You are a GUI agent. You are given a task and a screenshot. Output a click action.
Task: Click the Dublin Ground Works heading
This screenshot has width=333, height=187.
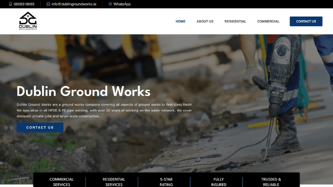83,92
